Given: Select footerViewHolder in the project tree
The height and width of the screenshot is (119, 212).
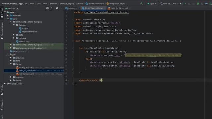Looking at the screenshot, I should 29,32.
